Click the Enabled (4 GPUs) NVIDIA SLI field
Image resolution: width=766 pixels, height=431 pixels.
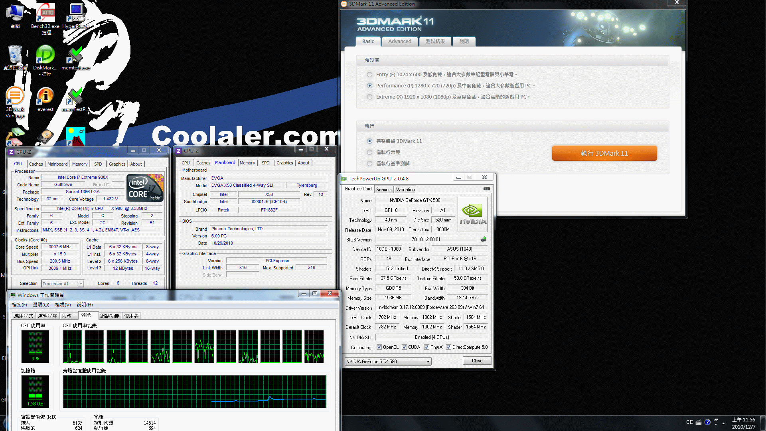tap(432, 337)
